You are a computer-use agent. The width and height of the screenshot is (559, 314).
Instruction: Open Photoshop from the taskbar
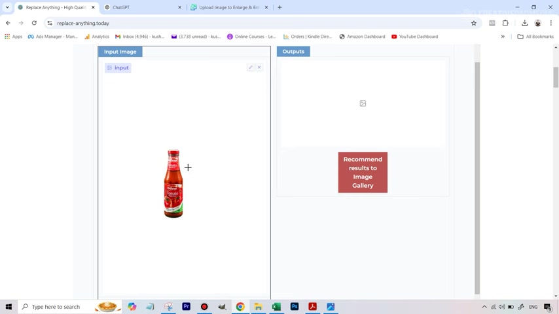(x=295, y=307)
